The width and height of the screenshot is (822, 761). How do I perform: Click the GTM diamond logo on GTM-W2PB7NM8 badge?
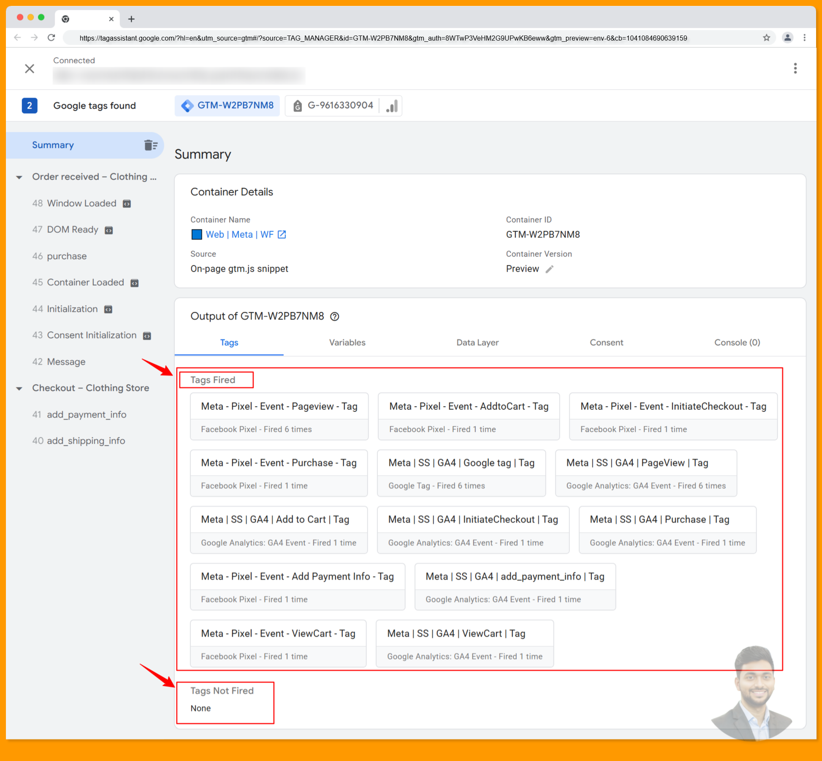(187, 106)
